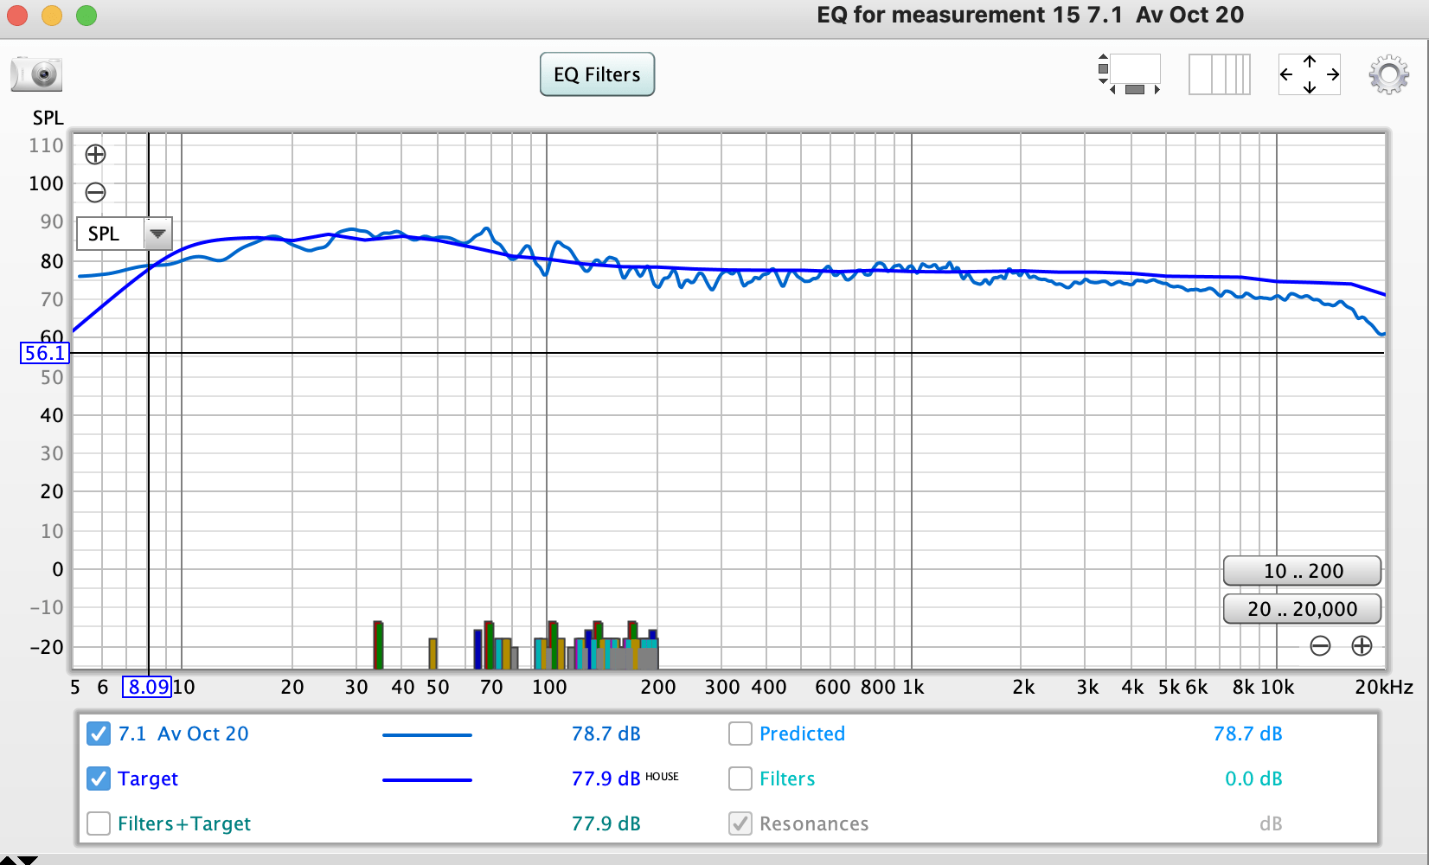Click the resonance bar near 50 Hz

433,654
